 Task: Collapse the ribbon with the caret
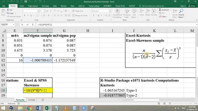[196, 20]
